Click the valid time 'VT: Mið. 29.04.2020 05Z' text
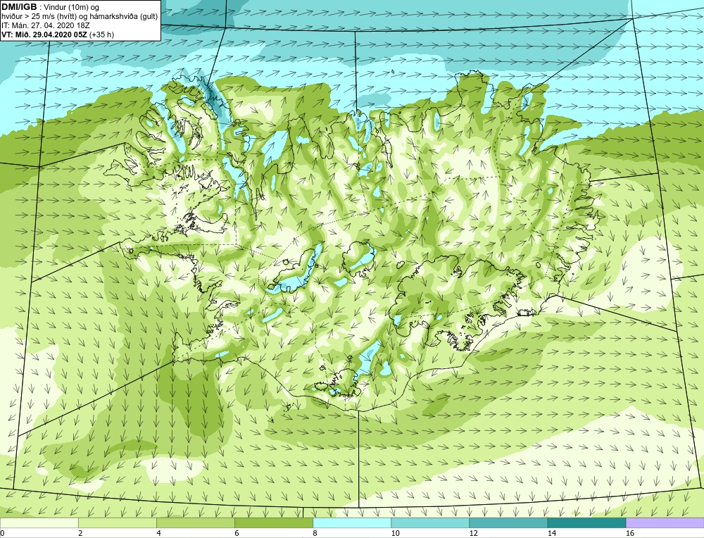This screenshot has width=704, height=538. 45,35
